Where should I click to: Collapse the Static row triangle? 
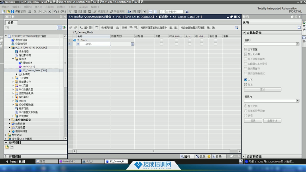tap(78, 40)
